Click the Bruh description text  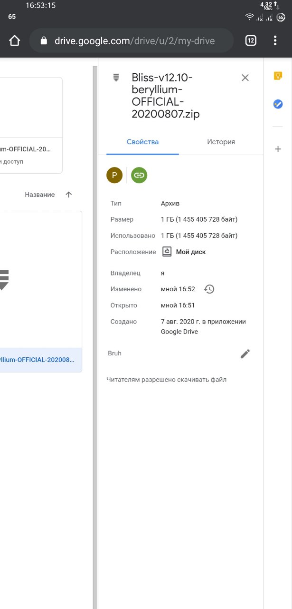tap(115, 354)
